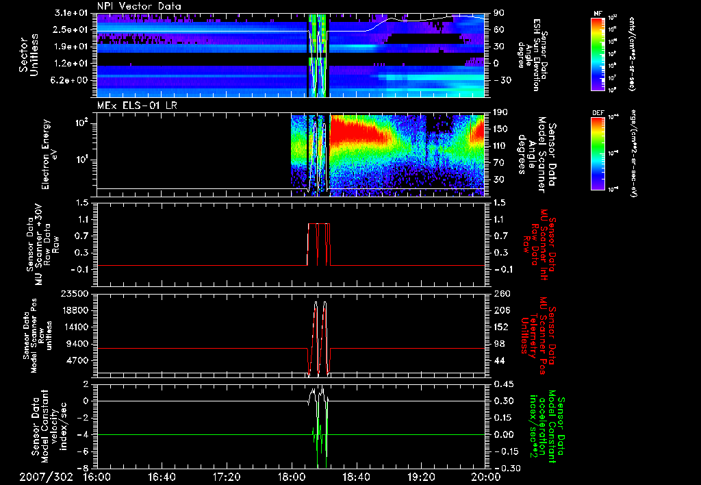The width and height of the screenshot is (701, 485).
Task: Click the '0.00' acceleration tick value
Action: 505,434
